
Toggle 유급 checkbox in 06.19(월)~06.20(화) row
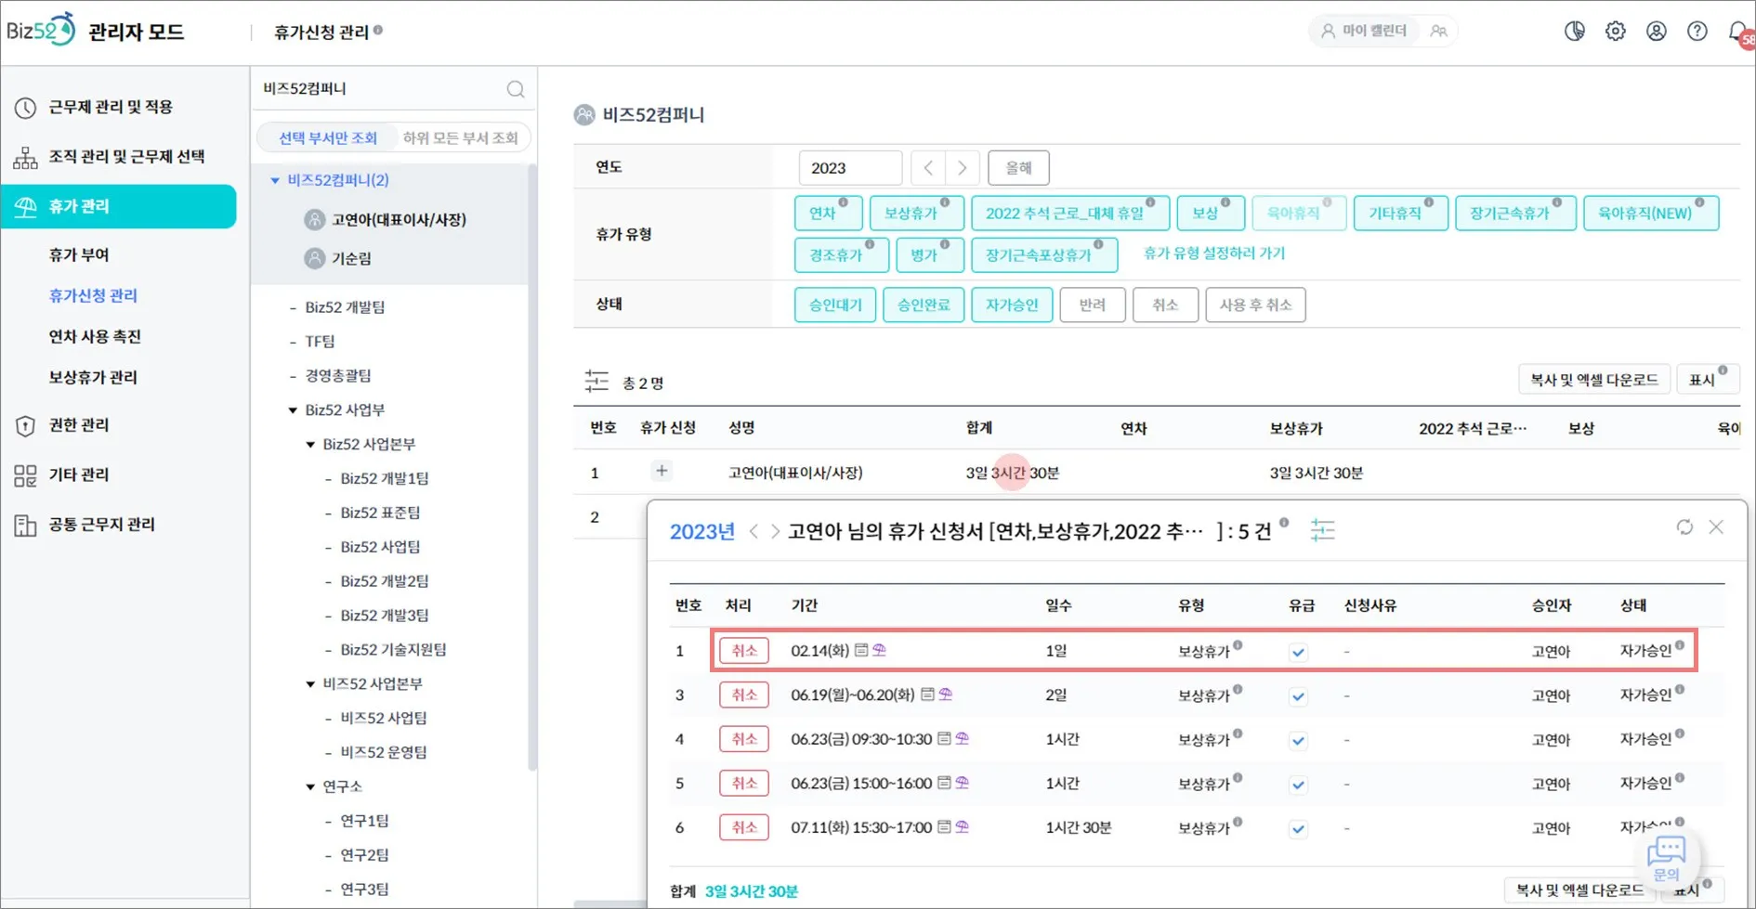pyautogui.click(x=1299, y=696)
